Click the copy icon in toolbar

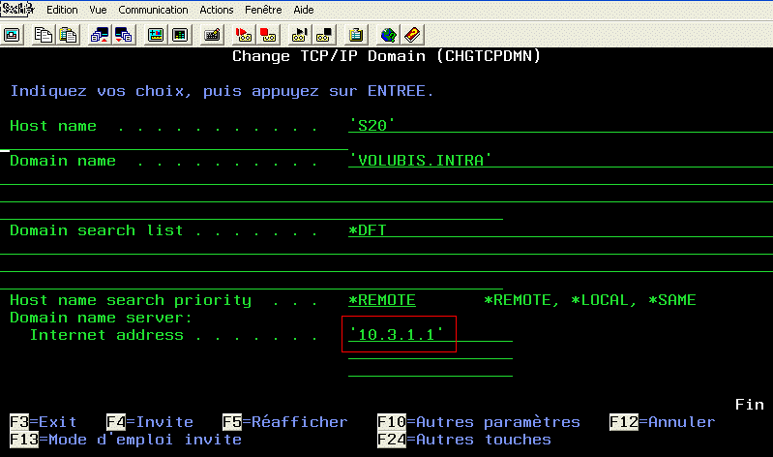44,35
